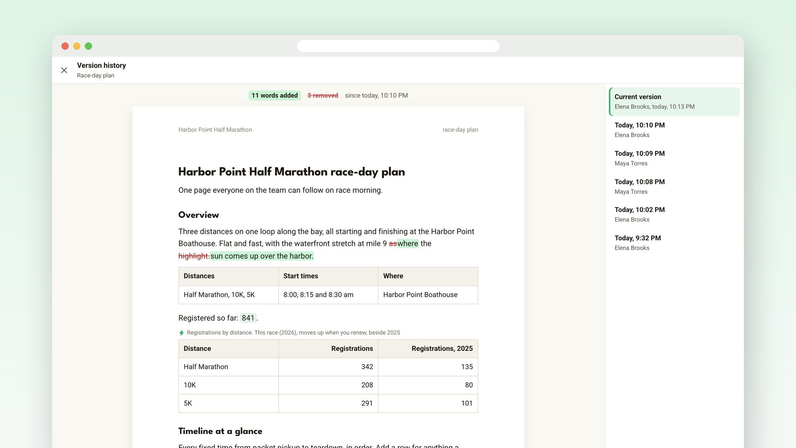Click the yellow minimize window button
796x448 pixels.
tap(77, 46)
